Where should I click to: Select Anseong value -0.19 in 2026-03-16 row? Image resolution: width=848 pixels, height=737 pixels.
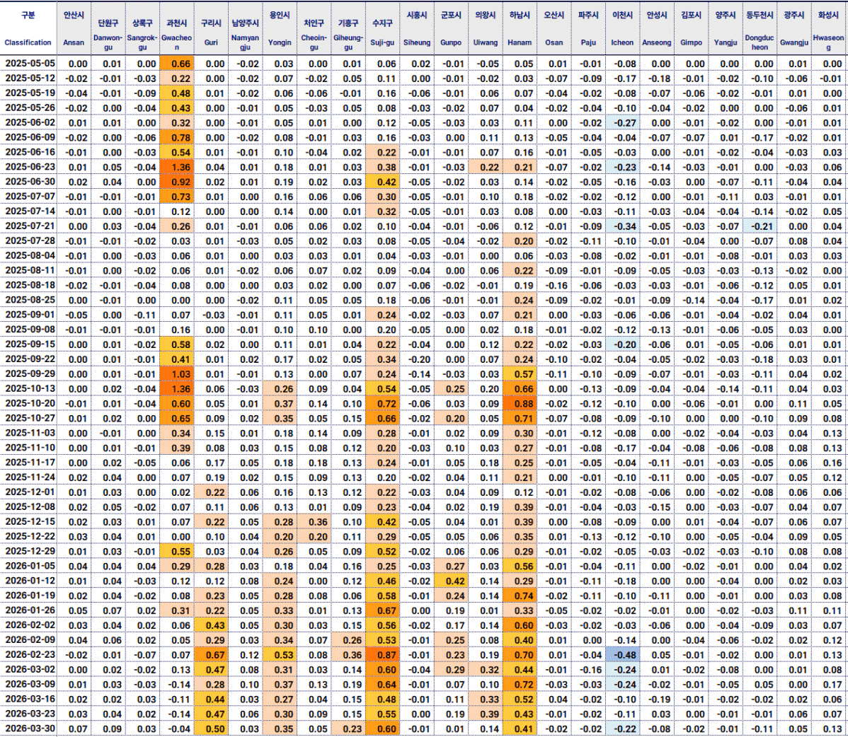pyautogui.click(x=657, y=700)
